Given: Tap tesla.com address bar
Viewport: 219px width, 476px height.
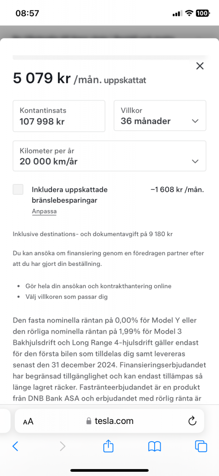Looking at the screenshot, I should point(109,421).
